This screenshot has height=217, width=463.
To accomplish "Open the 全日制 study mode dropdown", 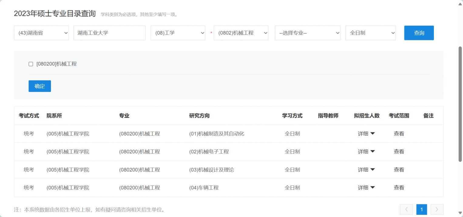I will [371, 33].
